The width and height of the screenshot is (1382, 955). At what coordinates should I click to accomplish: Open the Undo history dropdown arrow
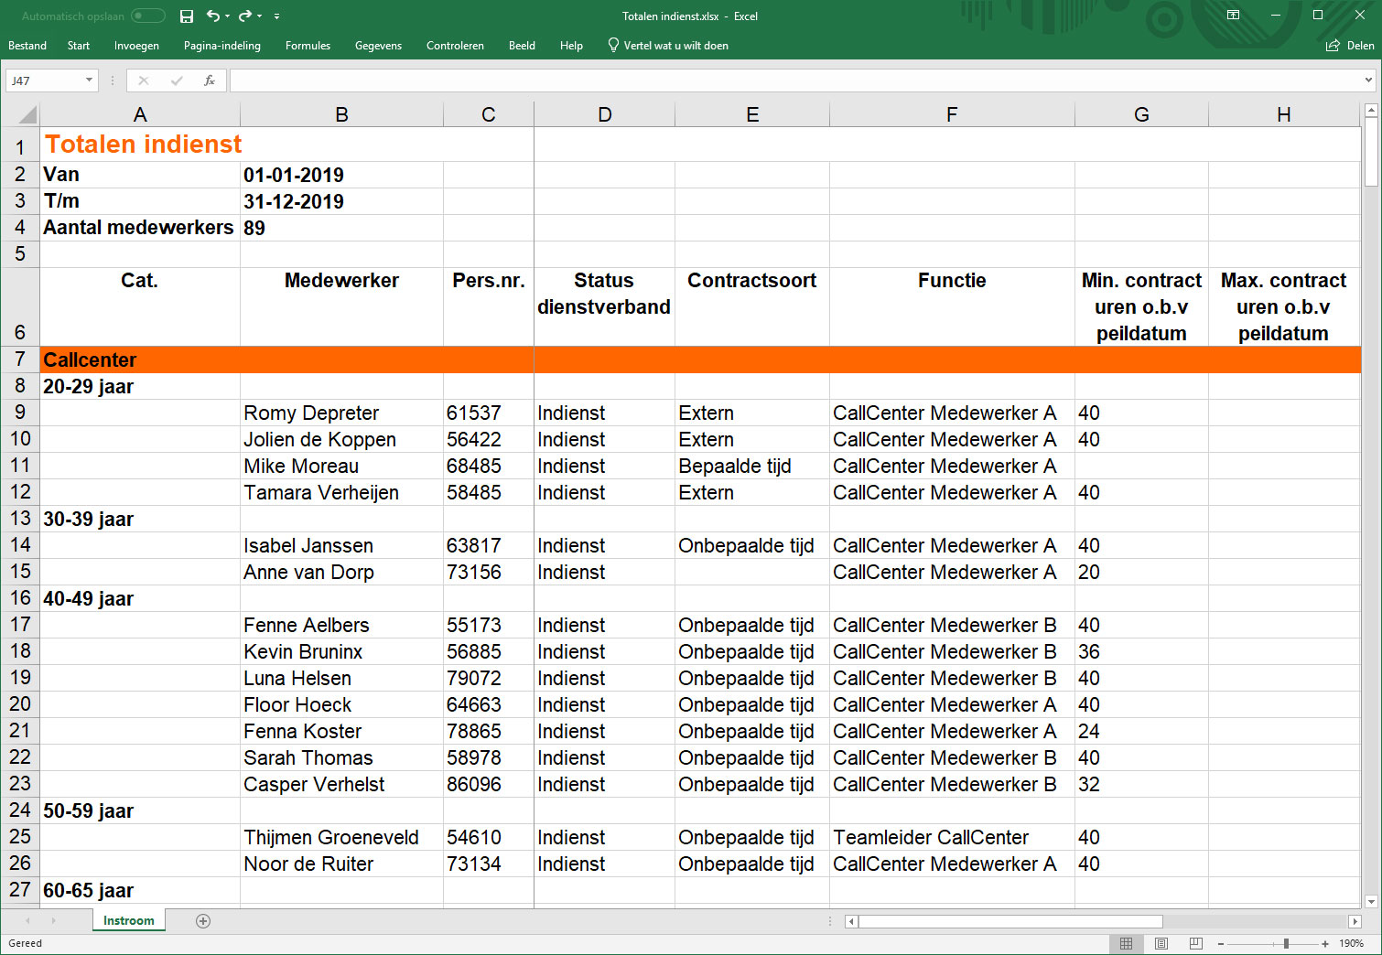(227, 16)
